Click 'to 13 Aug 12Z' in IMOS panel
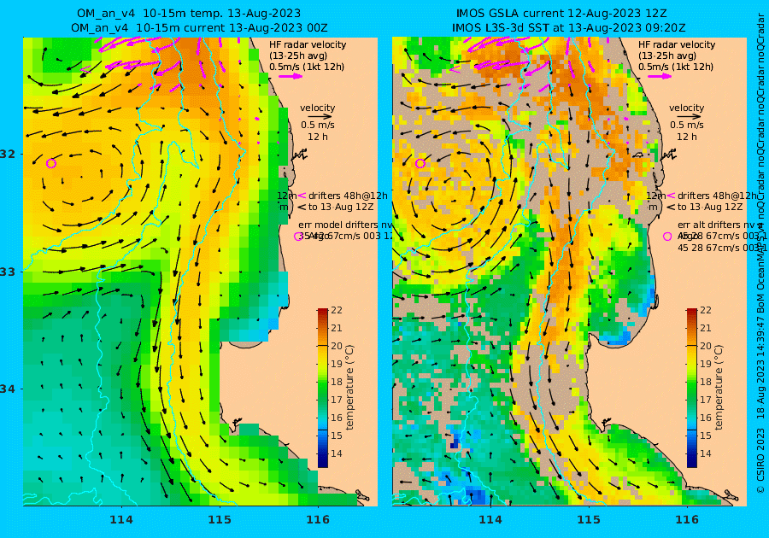769x538 pixels. (x=710, y=207)
